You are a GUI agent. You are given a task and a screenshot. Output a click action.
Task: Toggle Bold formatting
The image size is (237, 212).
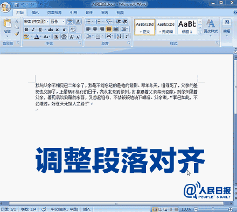(x=26, y=30)
